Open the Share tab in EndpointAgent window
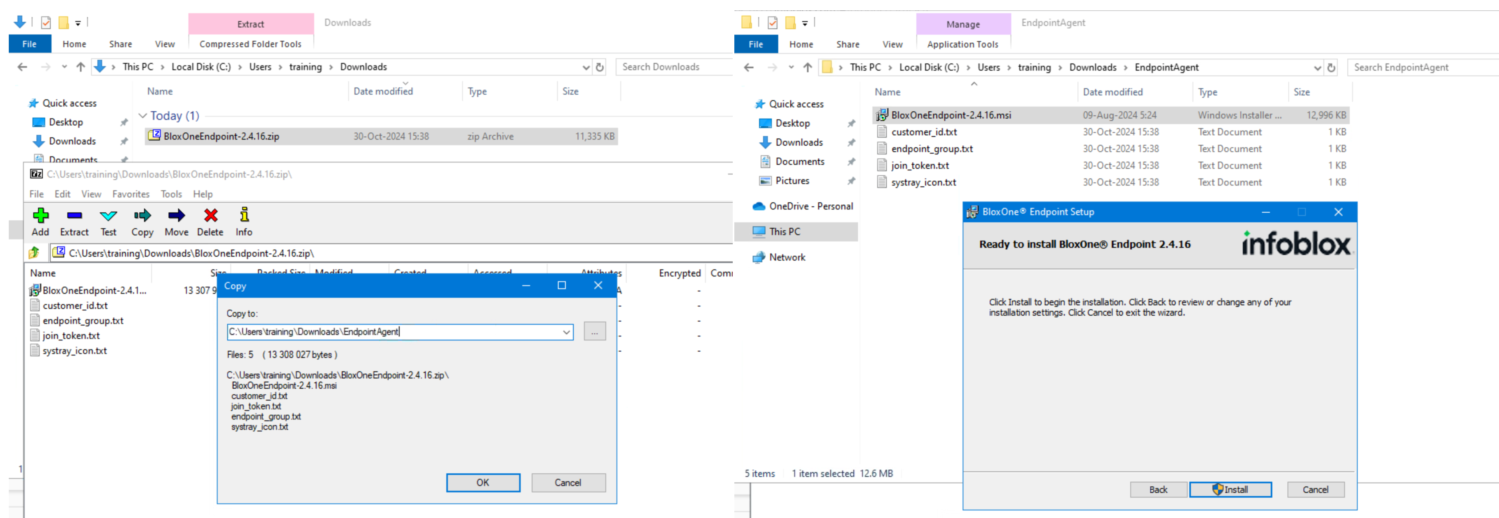Image resolution: width=1499 pixels, height=518 pixels. click(848, 44)
